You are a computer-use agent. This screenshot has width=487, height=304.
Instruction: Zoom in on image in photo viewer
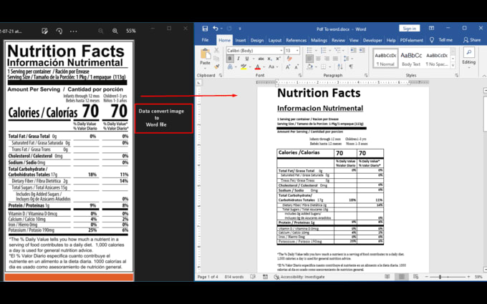pyautogui.click(x=115, y=31)
